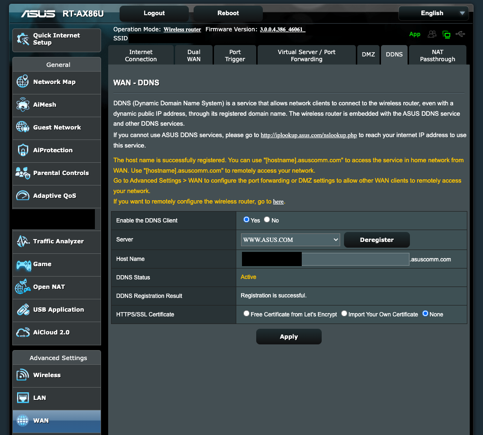This screenshot has width=483, height=435.
Task: Open Virtual Server / Port Forwarding tab
Action: (307, 56)
